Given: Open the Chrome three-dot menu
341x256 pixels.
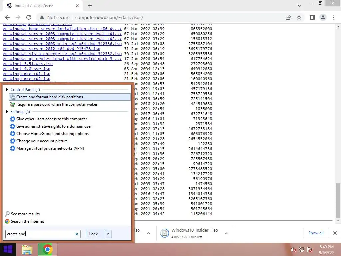Looking at the screenshot, I should tap(334, 17).
